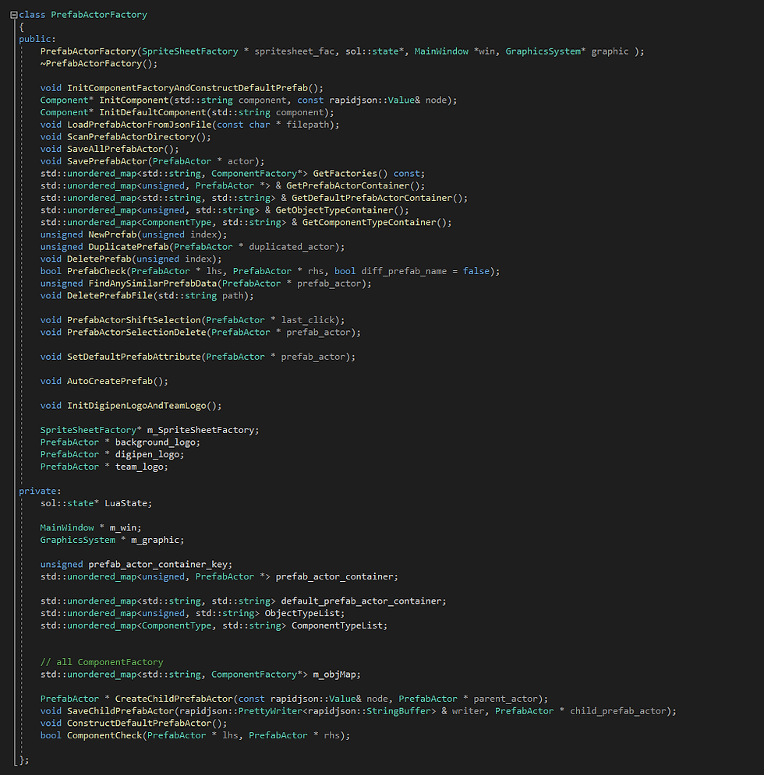Click the parent_actor parameter name
Screen dimensions: 764x775
click(506, 699)
